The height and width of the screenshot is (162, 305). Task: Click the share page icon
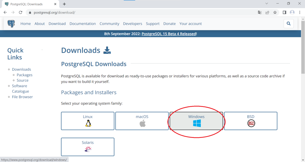pyautogui.click(x=267, y=13)
